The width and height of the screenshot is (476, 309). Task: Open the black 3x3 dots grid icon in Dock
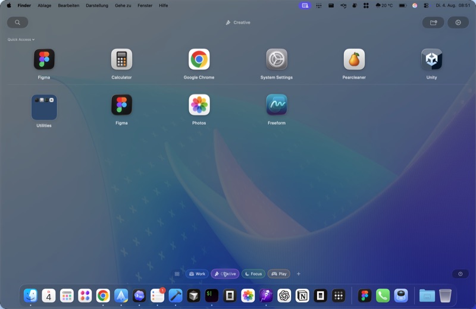[339, 295]
